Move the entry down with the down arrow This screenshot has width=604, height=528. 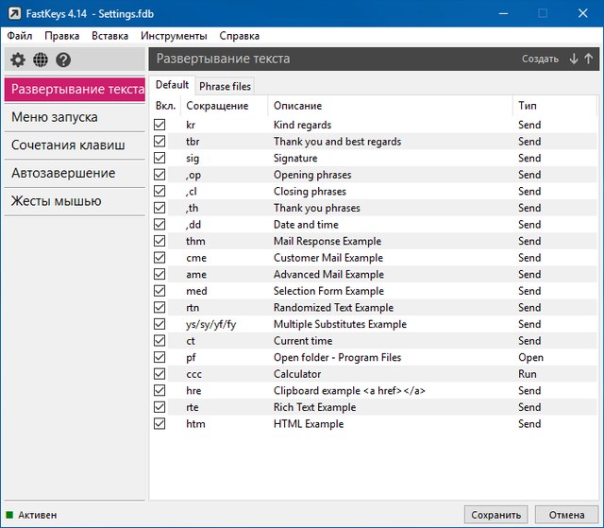pos(574,59)
